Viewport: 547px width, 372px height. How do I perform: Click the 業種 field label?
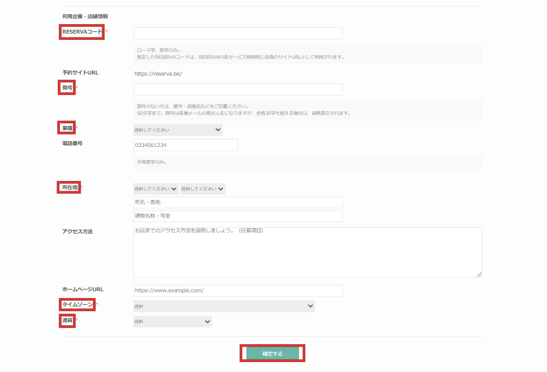point(67,128)
